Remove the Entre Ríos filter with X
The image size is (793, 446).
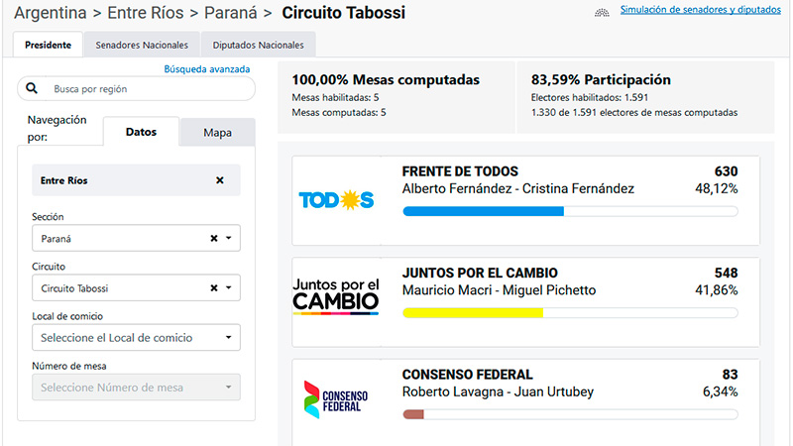point(219,180)
